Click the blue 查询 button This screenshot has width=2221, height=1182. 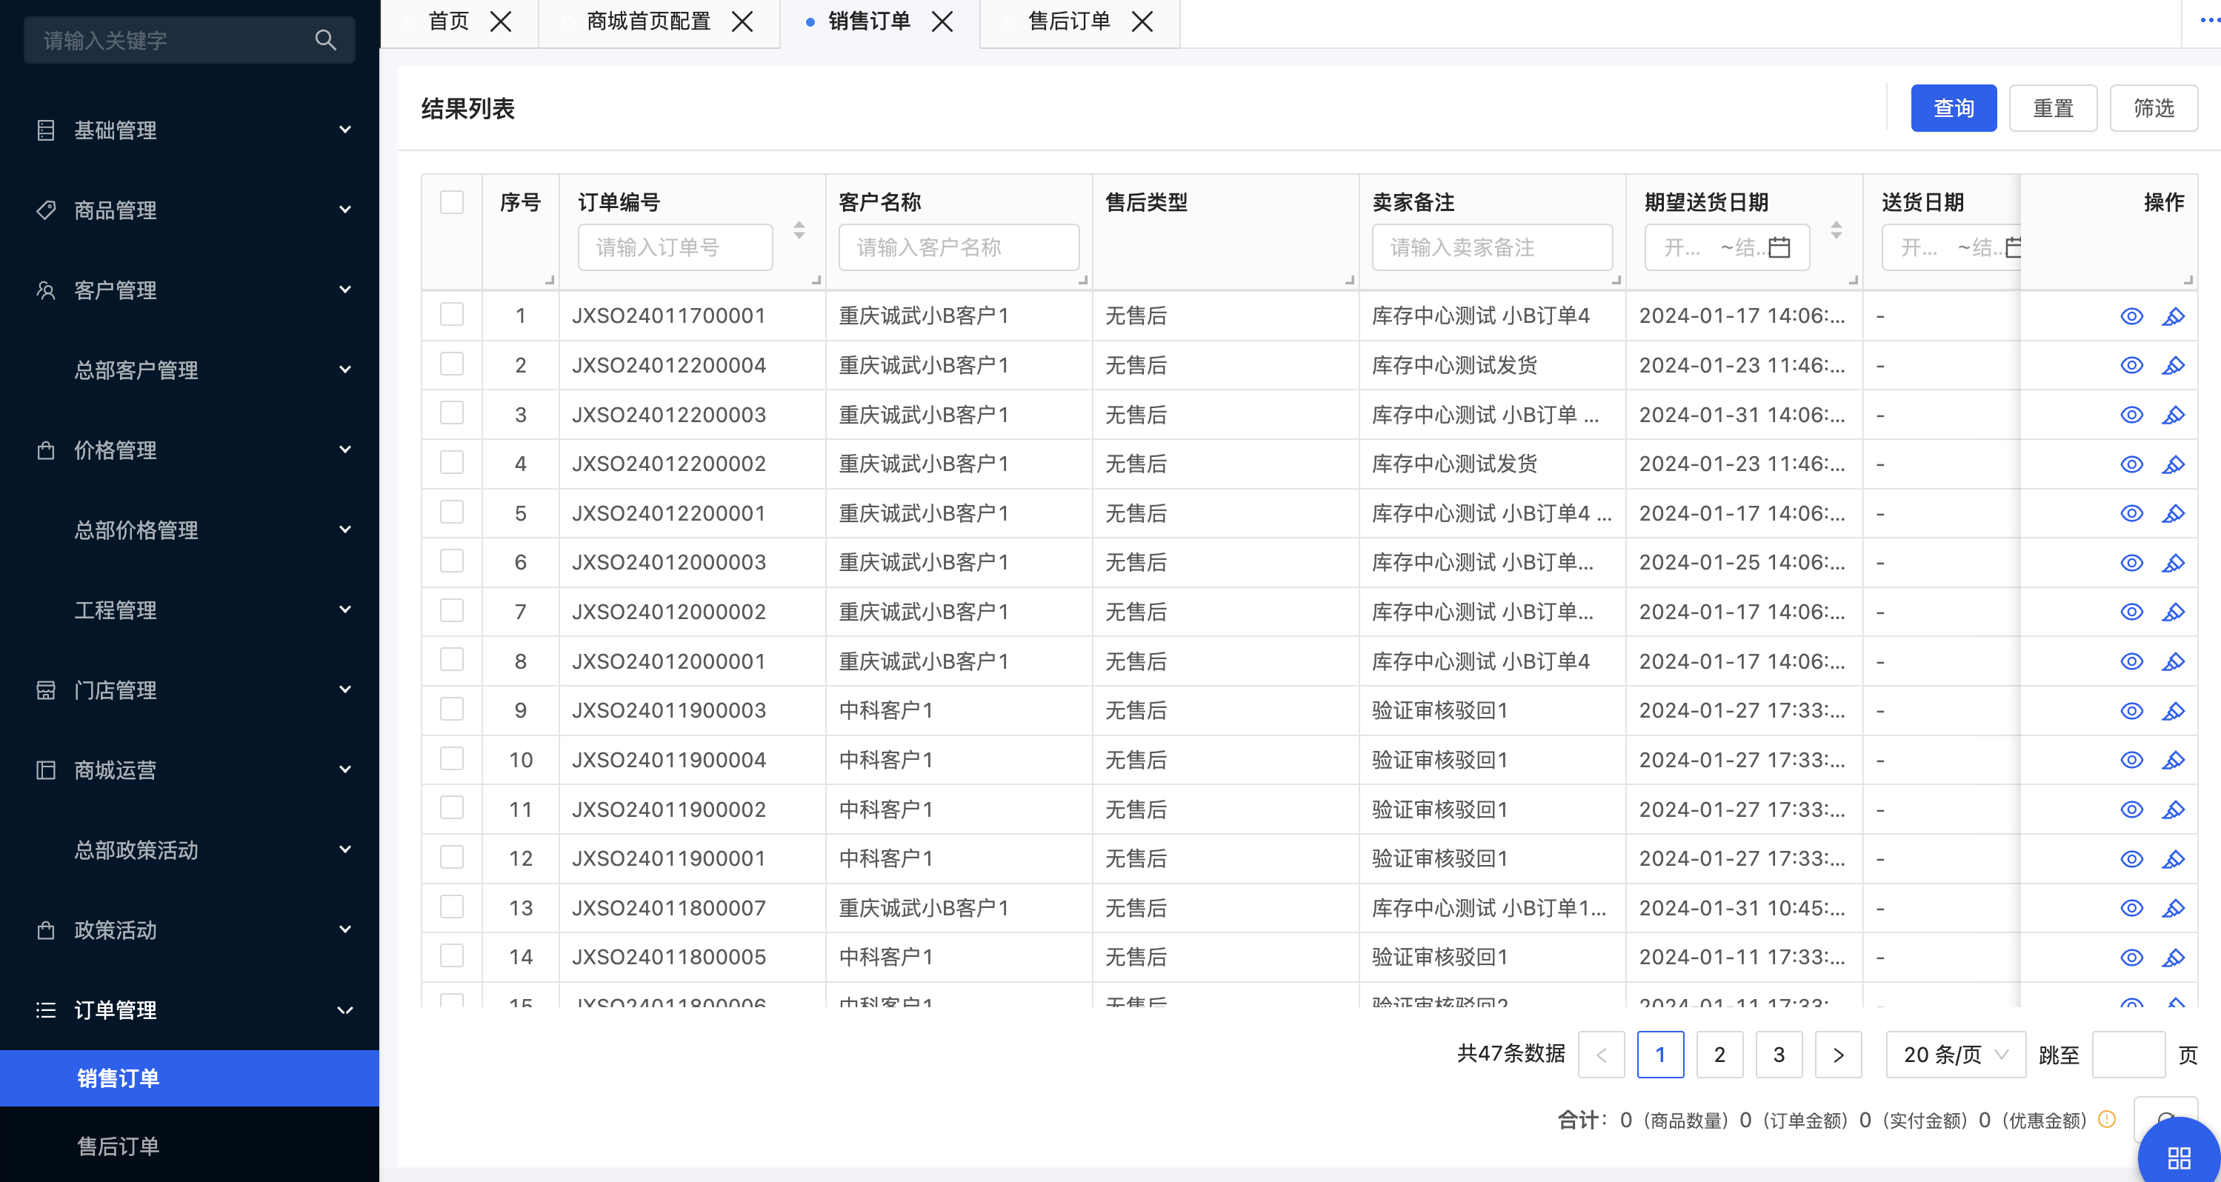[1953, 108]
